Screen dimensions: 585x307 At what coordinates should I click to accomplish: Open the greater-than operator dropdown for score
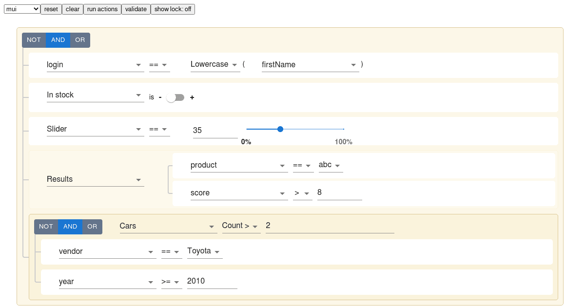303,193
